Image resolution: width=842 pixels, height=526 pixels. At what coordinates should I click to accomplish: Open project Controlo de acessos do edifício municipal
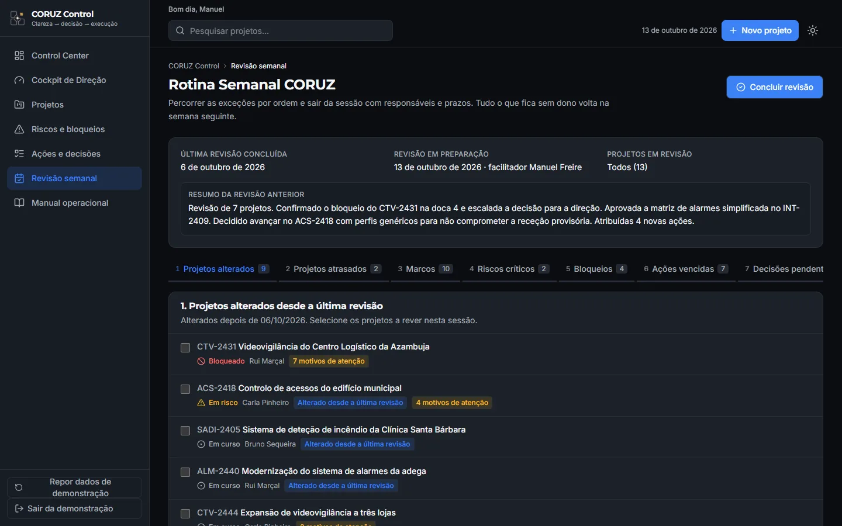[x=320, y=388]
